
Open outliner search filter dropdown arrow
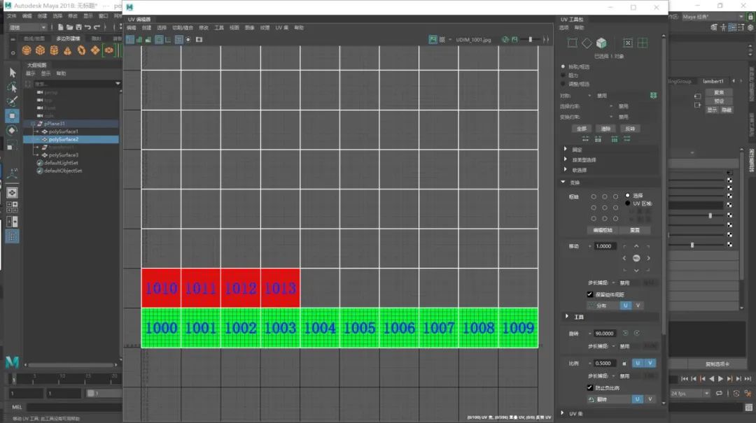[x=118, y=84]
